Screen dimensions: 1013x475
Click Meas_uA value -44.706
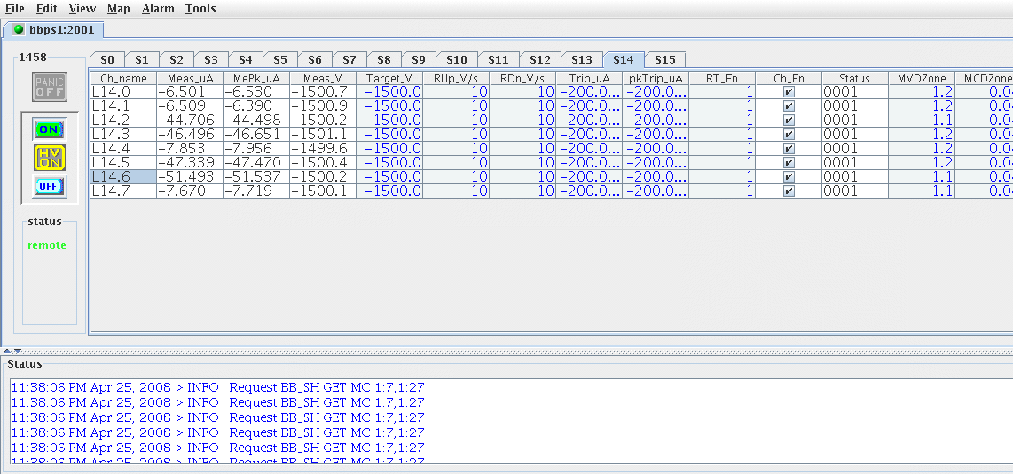(190, 121)
